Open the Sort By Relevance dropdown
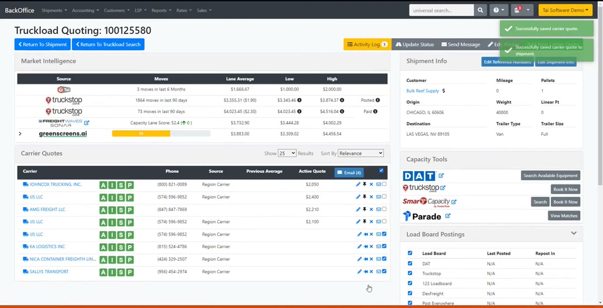 point(361,153)
